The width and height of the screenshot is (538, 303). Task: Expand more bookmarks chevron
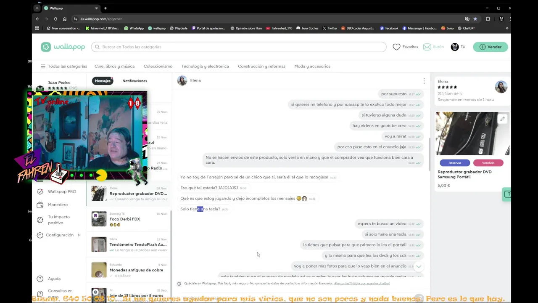pyautogui.click(x=506, y=28)
